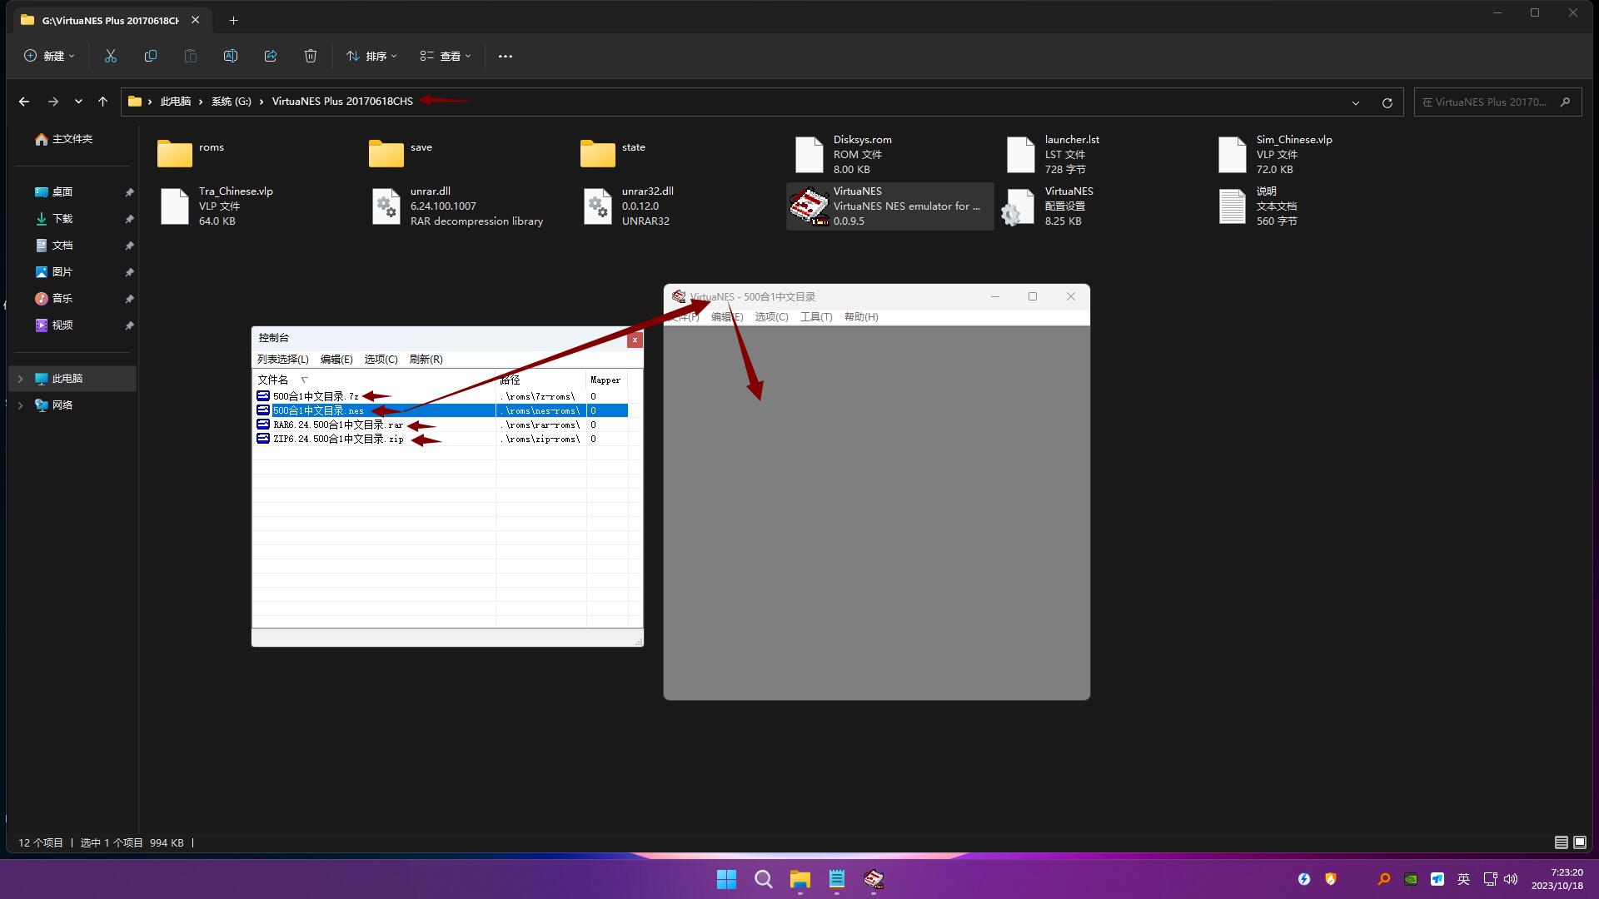Open 编辑(E) menu in 控制台 window

336,360
